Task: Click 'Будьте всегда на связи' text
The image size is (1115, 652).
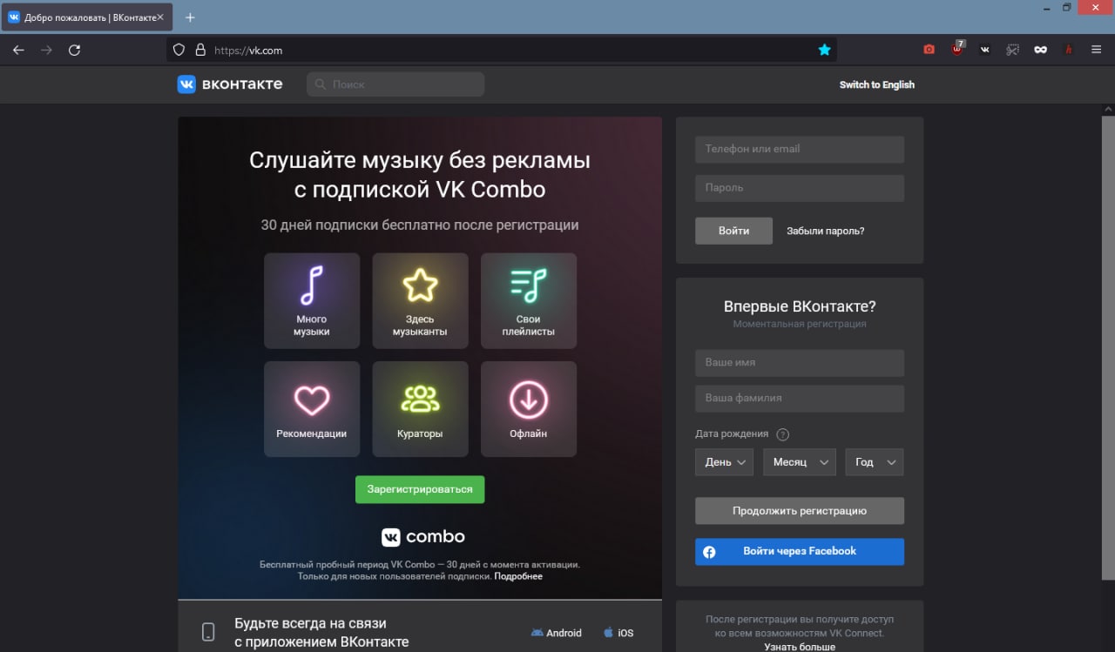Action: coord(310,623)
